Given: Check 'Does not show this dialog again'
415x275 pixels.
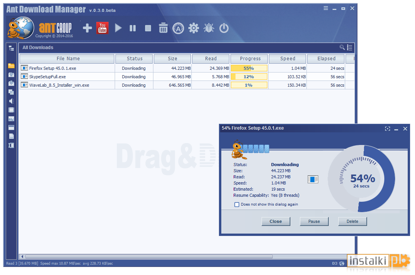Looking at the screenshot, I should (x=237, y=204).
